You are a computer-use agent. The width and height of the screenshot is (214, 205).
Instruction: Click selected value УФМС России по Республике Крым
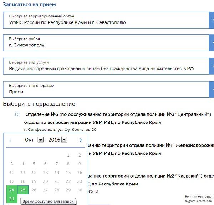point(67,22)
